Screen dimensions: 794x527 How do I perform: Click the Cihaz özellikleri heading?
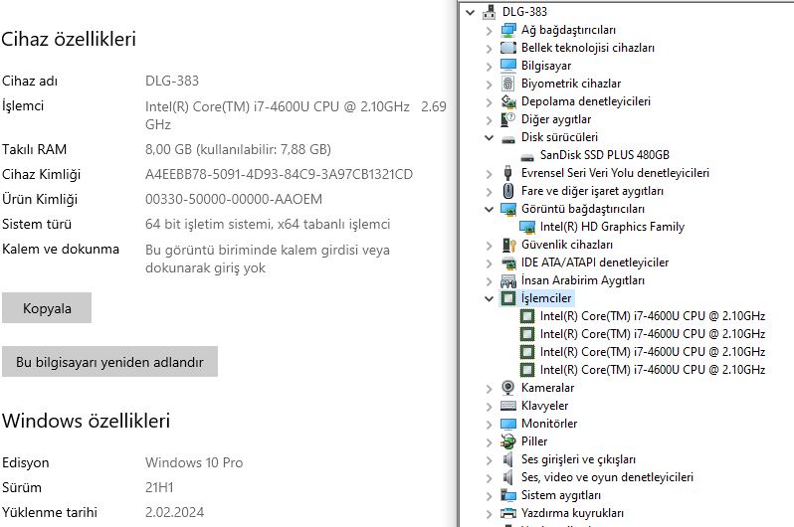[69, 39]
